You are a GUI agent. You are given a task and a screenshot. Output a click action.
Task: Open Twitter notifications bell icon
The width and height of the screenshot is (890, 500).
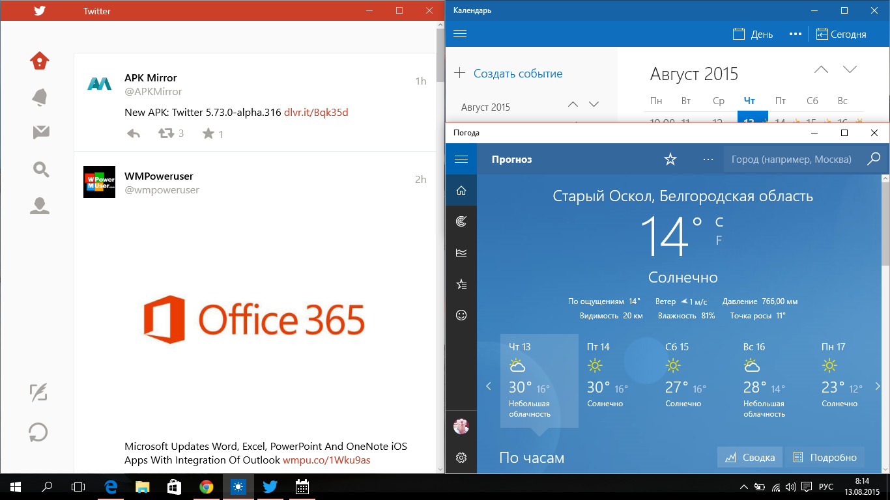[40, 97]
